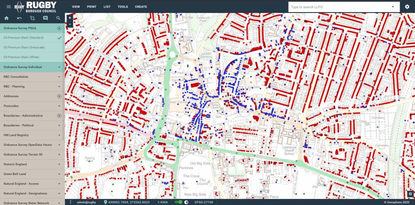Open the LLPG search dropdown arrow
Image resolution: width=415 pixels, height=205 pixels.
[x=393, y=7]
